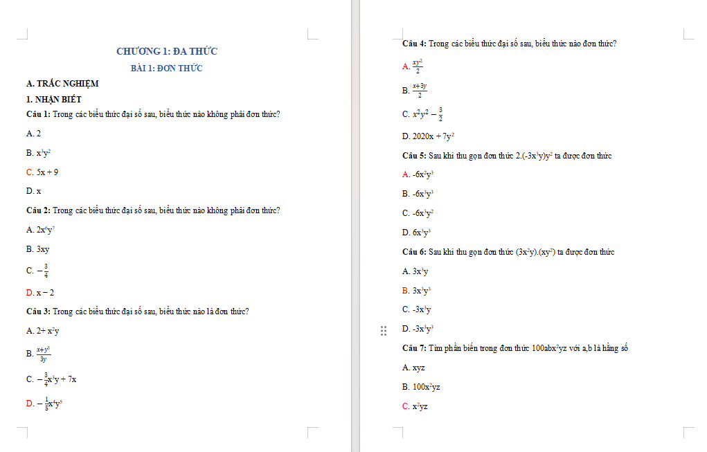Click the paragraph drag handle beside Câu 6 option D
This screenshot has width=707, height=452.
coord(383,332)
